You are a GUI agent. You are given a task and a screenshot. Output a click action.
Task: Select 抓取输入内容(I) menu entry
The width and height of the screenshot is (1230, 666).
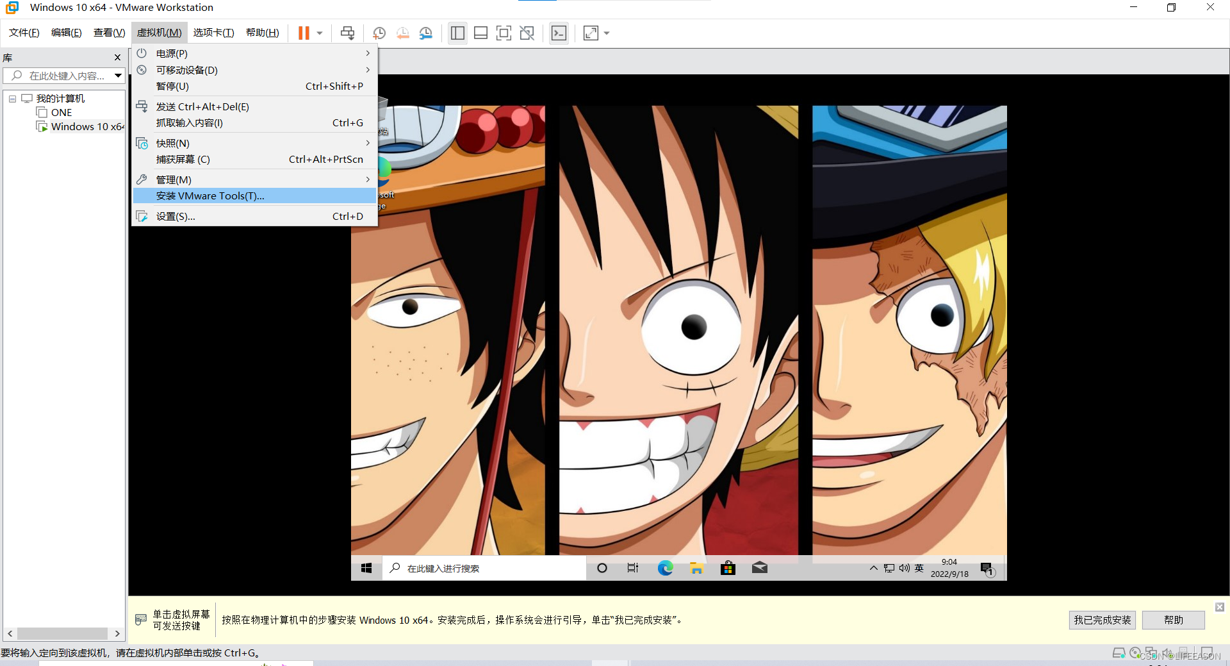coord(254,122)
